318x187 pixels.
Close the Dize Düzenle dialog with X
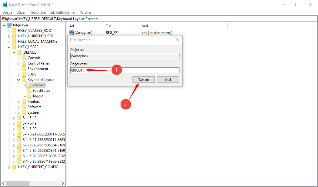[178, 40]
